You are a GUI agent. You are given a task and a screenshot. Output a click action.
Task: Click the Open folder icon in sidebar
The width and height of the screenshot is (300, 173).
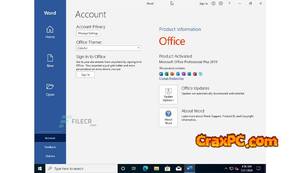[50, 89]
